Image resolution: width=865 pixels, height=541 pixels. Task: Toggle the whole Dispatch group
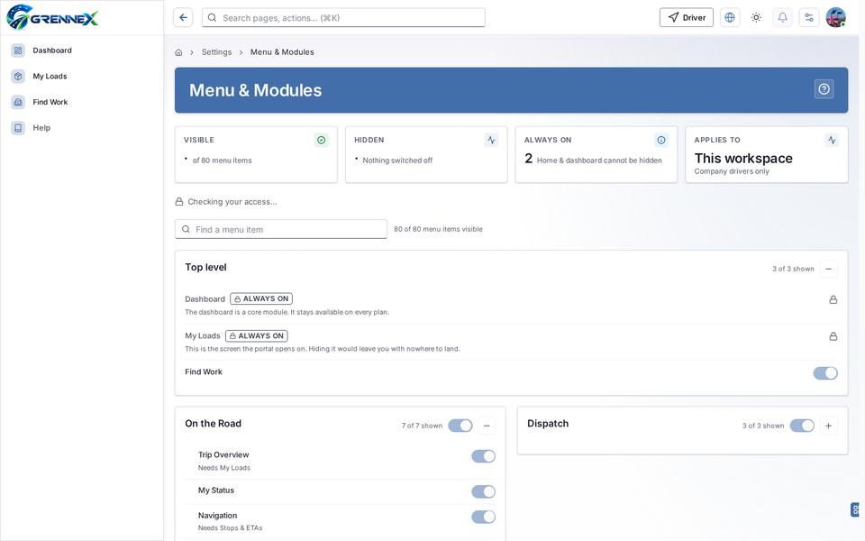(x=802, y=426)
